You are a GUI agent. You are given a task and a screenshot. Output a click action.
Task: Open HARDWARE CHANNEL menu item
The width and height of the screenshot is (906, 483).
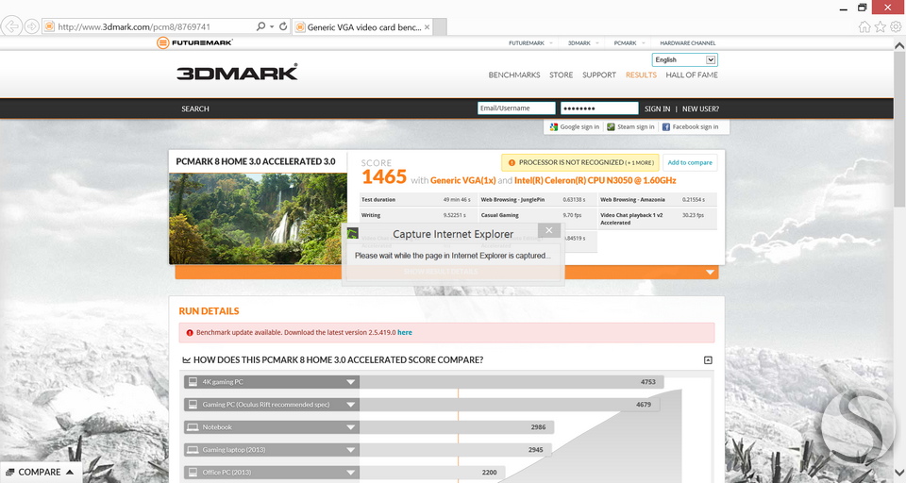coord(688,43)
